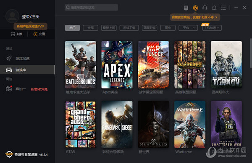Dismiss the official store promo tooltip
Screen dimensions: 252x163
click(x=216, y=17)
